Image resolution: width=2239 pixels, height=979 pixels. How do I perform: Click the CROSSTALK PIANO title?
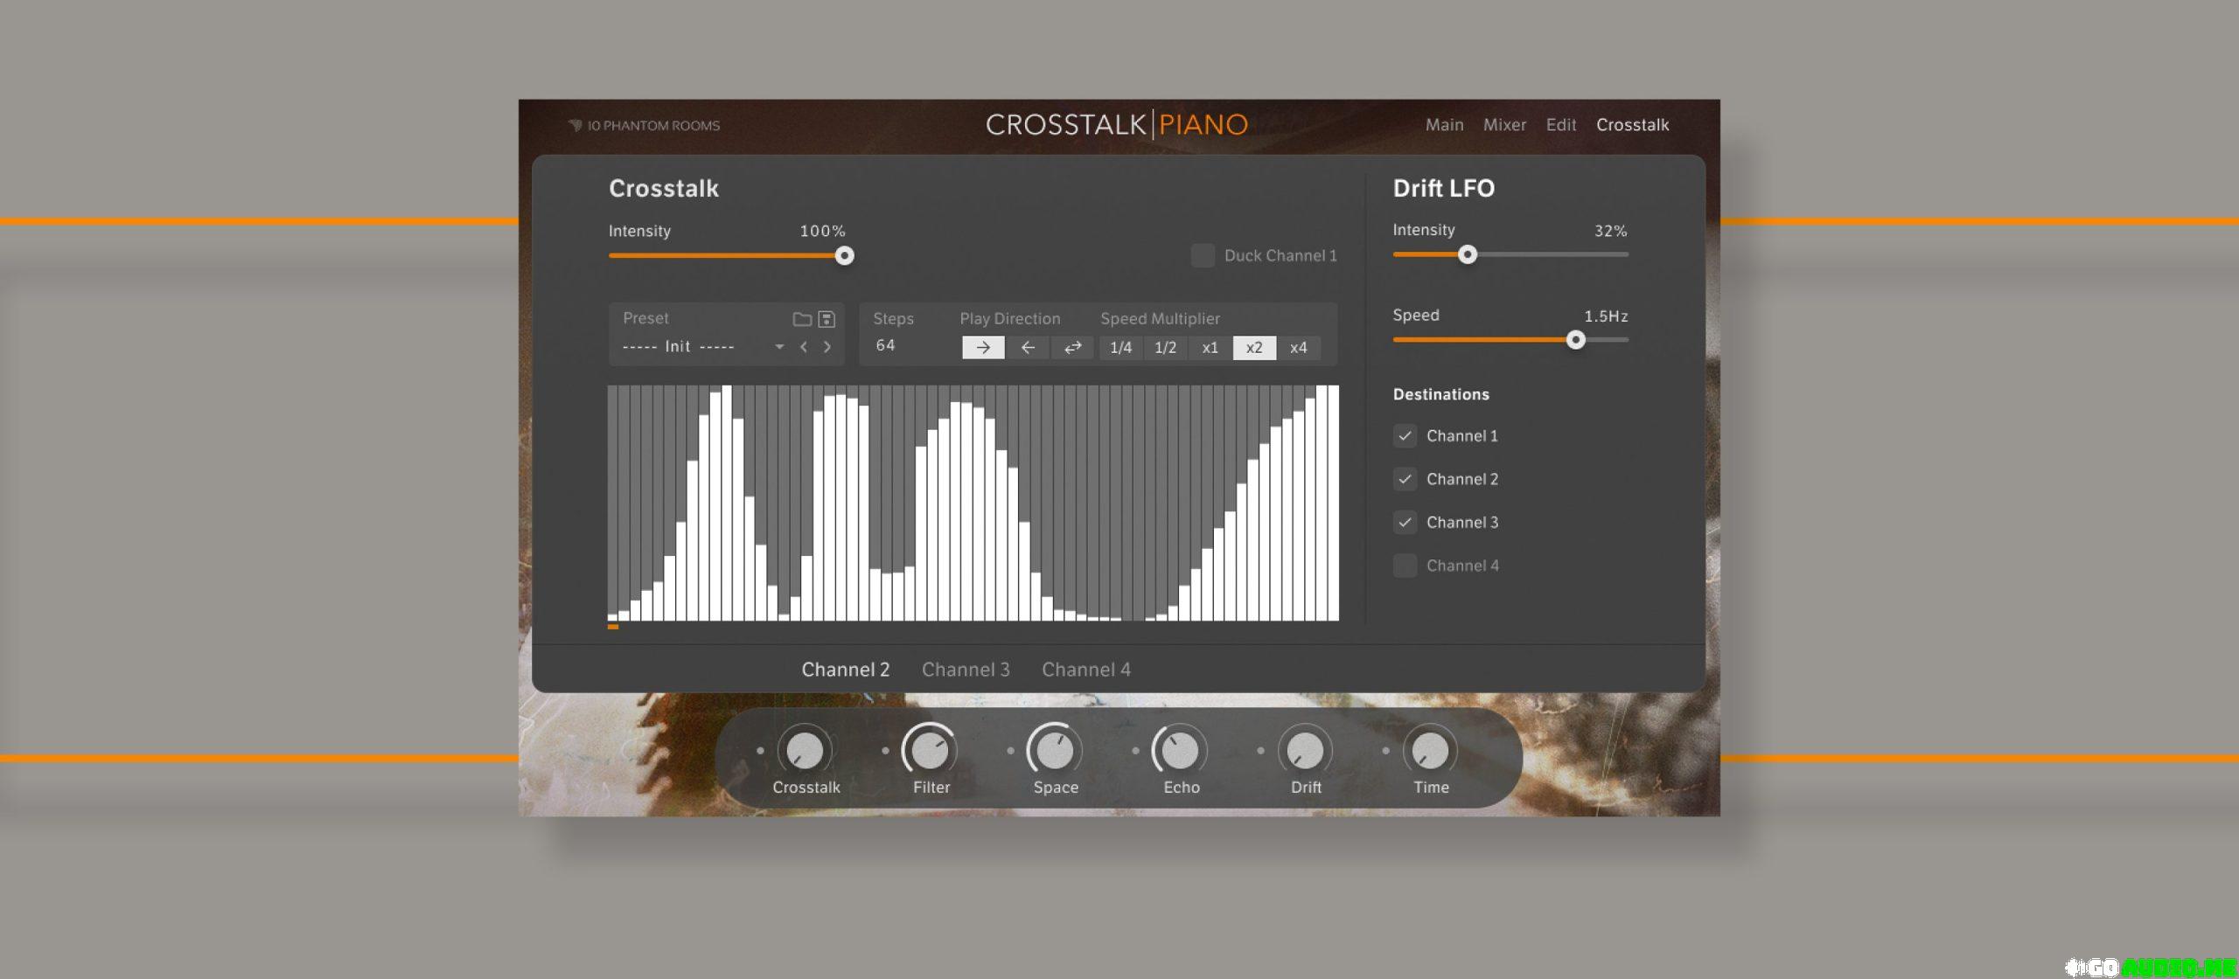click(x=1116, y=124)
